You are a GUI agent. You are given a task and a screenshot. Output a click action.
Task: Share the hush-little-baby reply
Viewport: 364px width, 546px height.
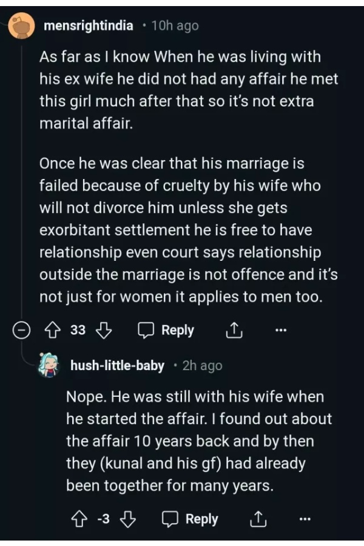tap(259, 519)
